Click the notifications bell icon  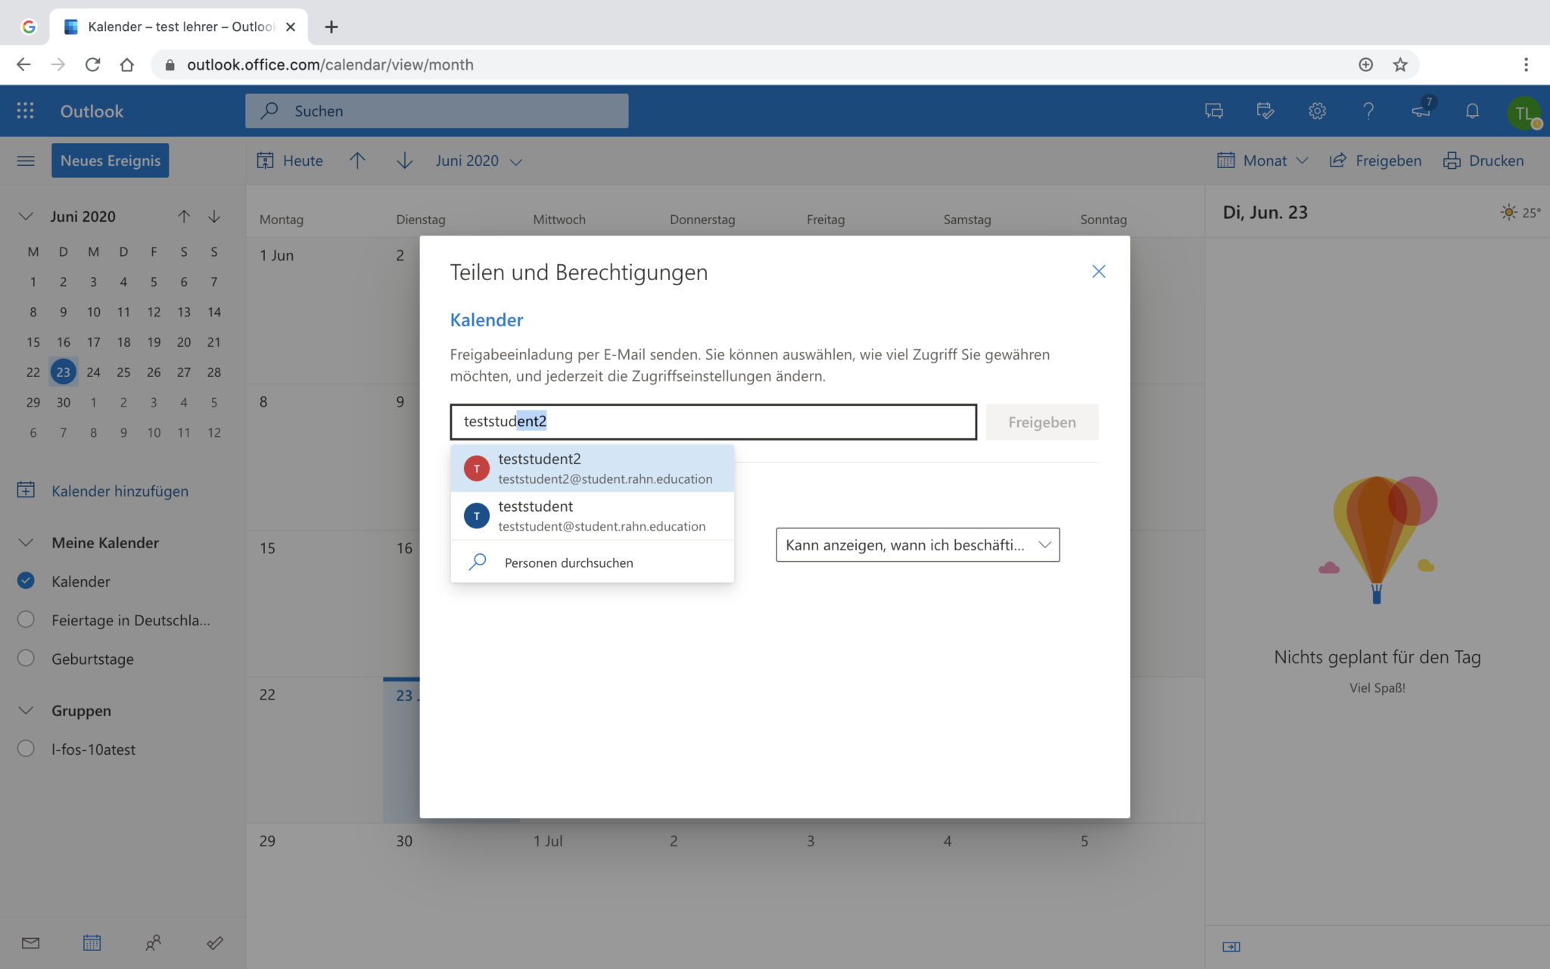(1471, 111)
